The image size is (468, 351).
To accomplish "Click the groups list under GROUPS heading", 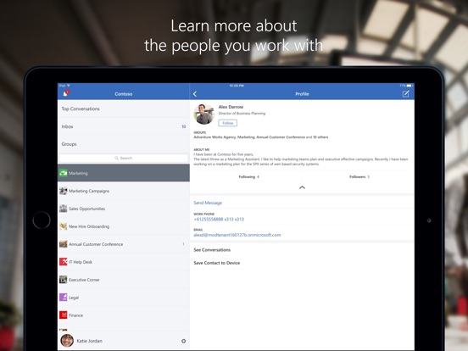I will pyautogui.click(x=261, y=137).
